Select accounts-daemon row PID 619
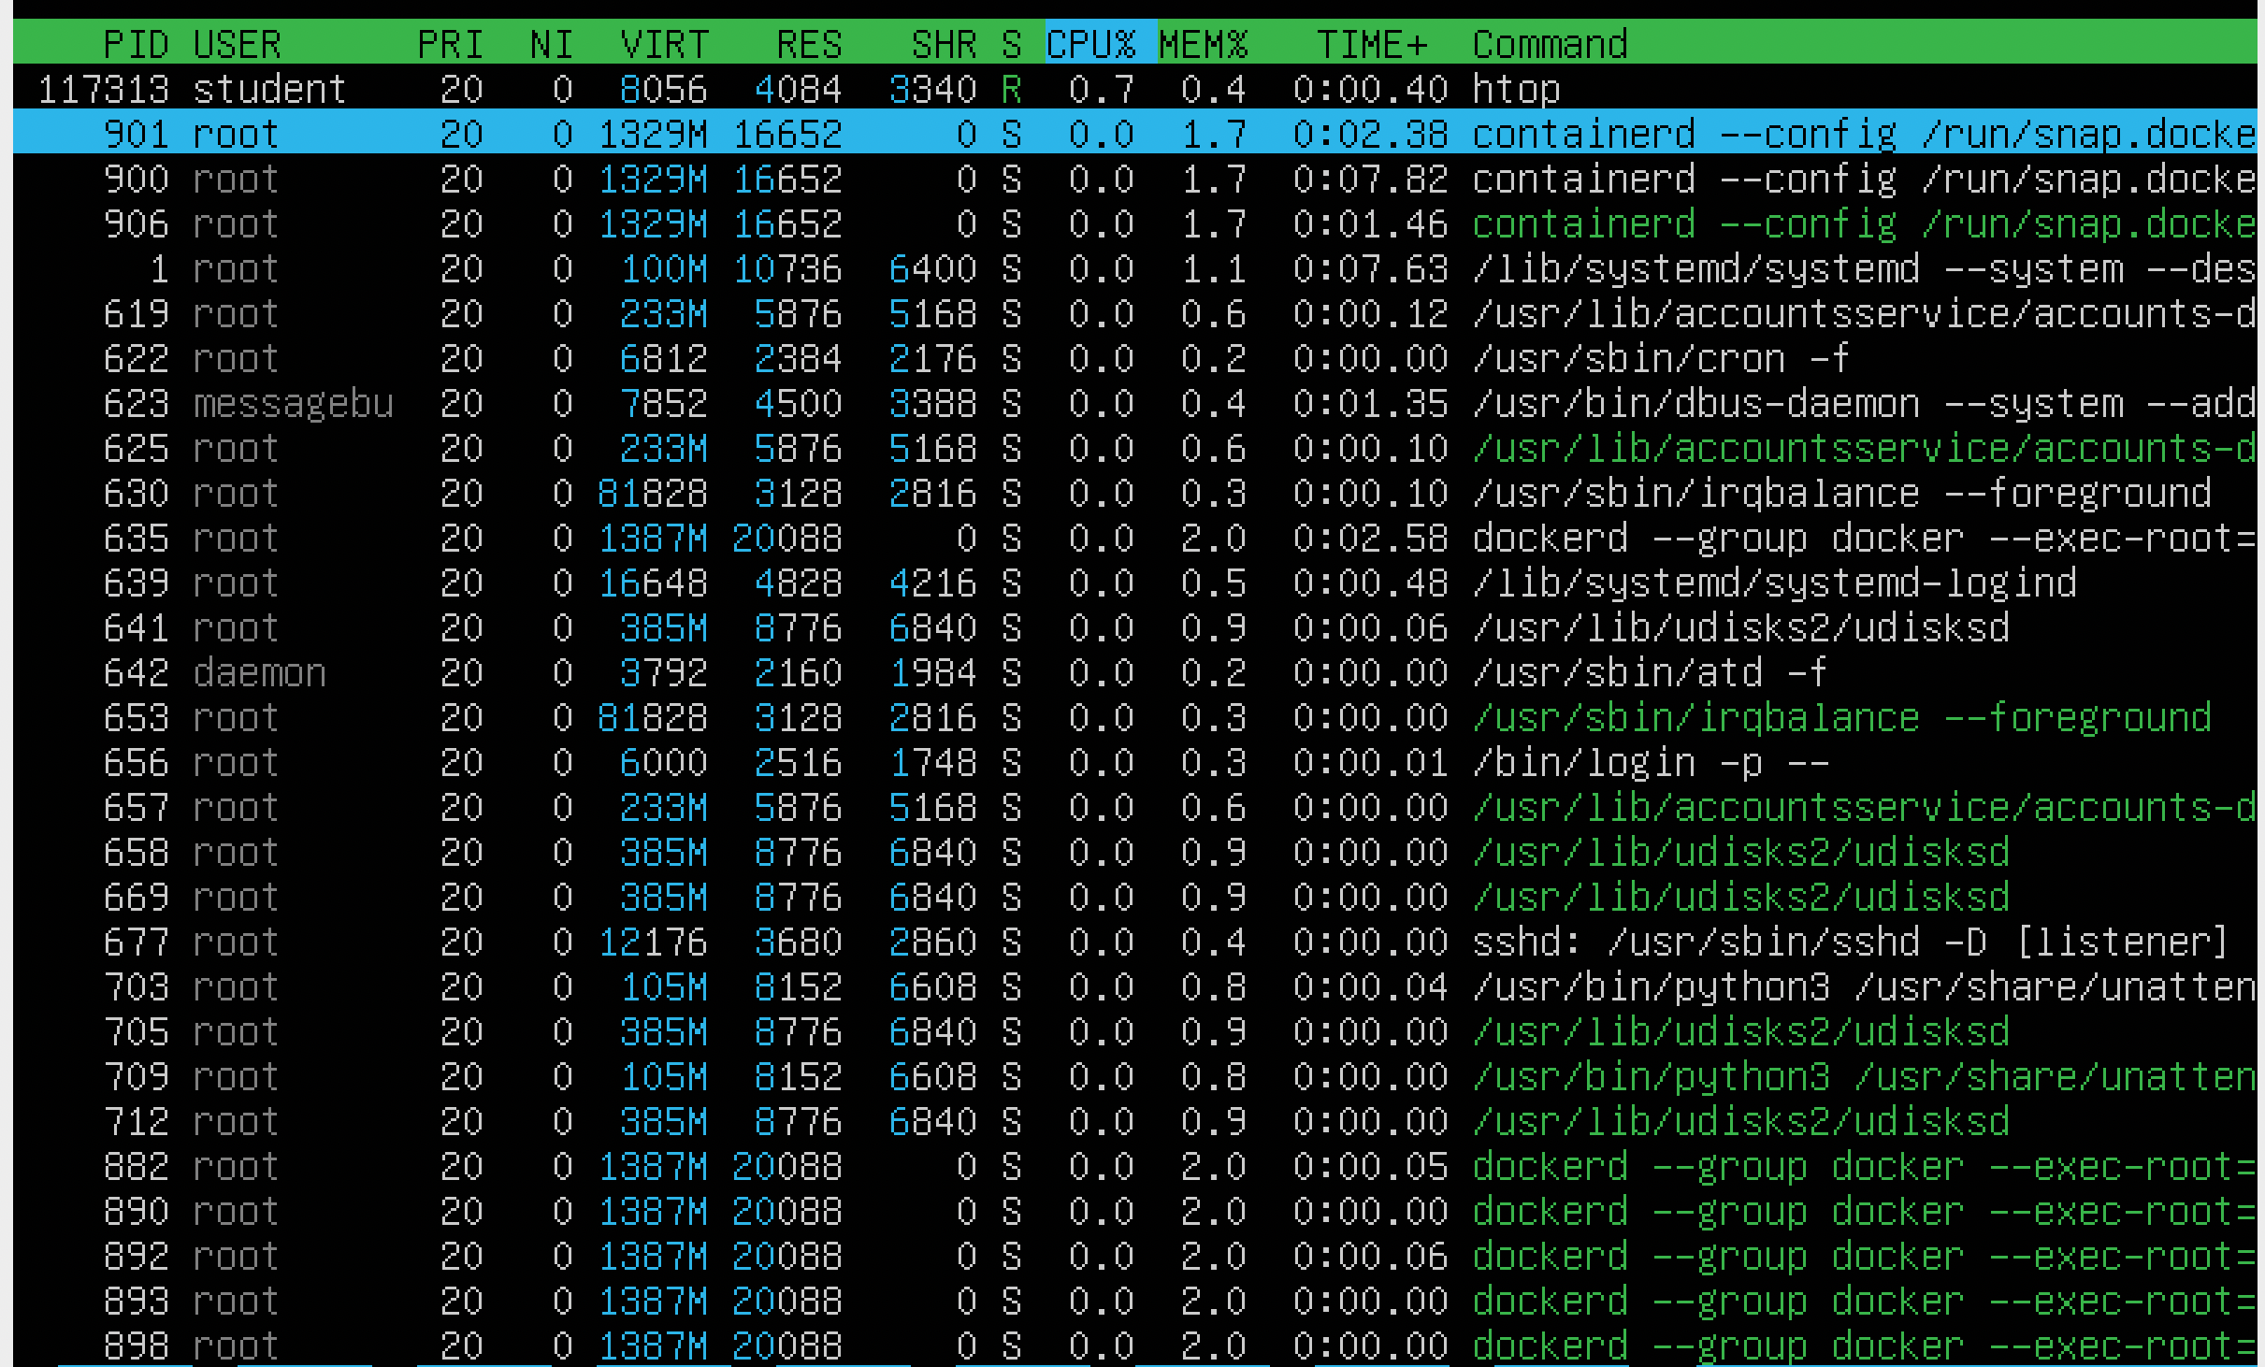2265x1367 pixels. click(x=1135, y=313)
